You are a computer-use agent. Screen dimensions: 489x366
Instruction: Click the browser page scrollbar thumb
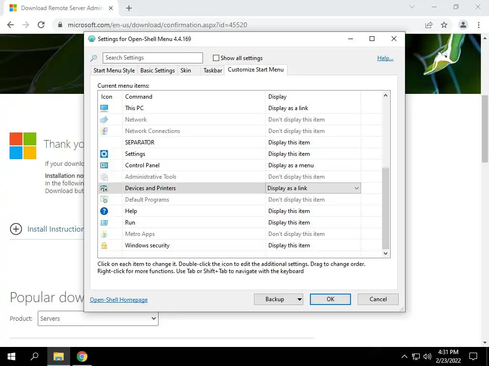[x=485, y=129]
